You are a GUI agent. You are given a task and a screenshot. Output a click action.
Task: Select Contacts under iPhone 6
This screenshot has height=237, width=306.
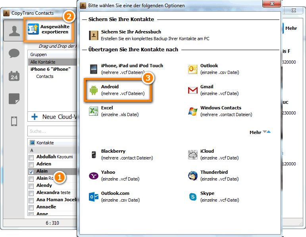tap(45, 76)
